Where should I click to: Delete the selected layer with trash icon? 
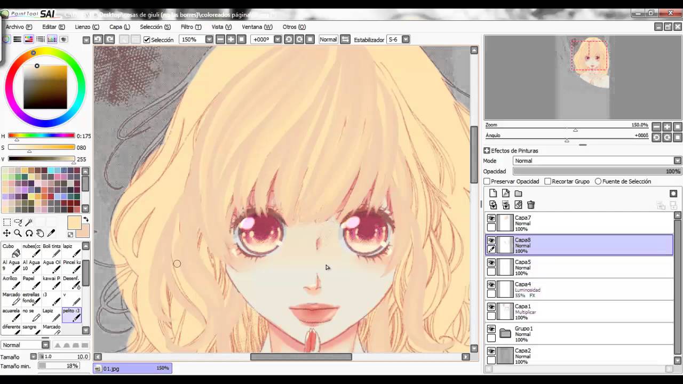(531, 205)
